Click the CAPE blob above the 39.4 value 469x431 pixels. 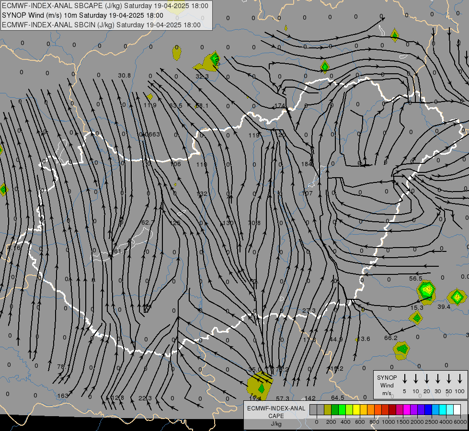(457, 297)
